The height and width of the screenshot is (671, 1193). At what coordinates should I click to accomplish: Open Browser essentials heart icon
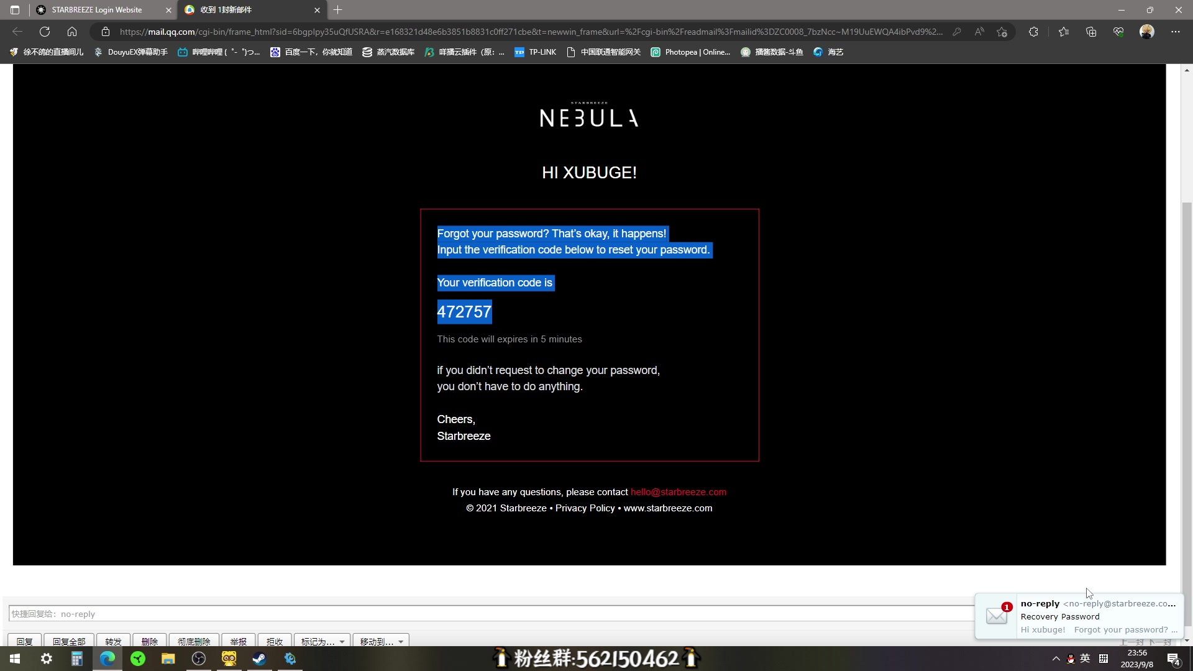click(x=1118, y=32)
